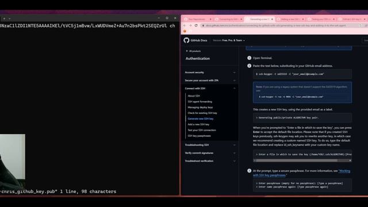Open Test your SSH connection page

coord(202,130)
